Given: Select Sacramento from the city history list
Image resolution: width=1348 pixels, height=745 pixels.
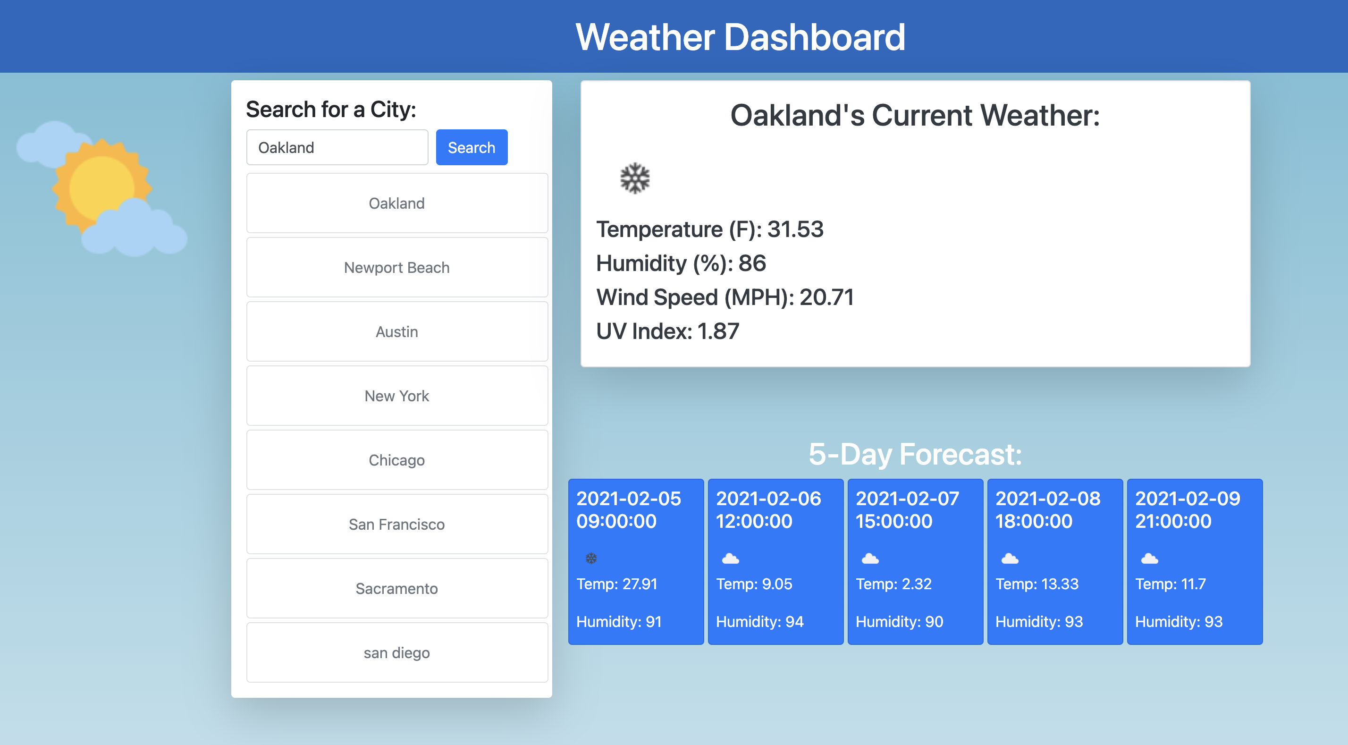Looking at the screenshot, I should 396,588.
